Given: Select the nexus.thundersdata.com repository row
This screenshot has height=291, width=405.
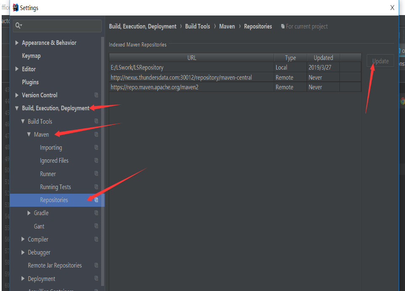Looking at the screenshot, I should [x=235, y=77].
